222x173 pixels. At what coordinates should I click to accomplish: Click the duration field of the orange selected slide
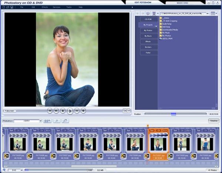pos(158,158)
